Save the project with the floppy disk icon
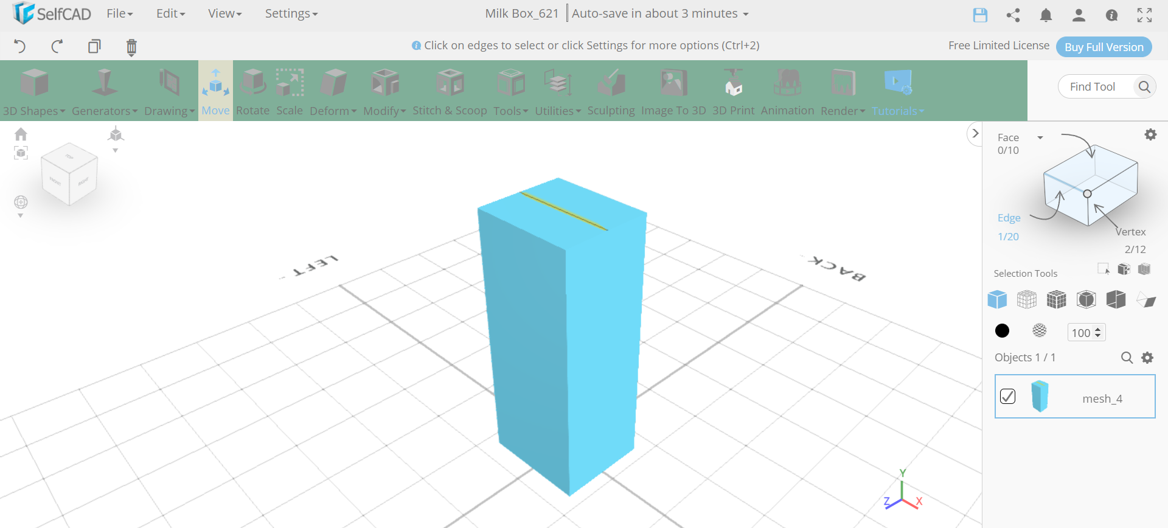 coord(980,15)
